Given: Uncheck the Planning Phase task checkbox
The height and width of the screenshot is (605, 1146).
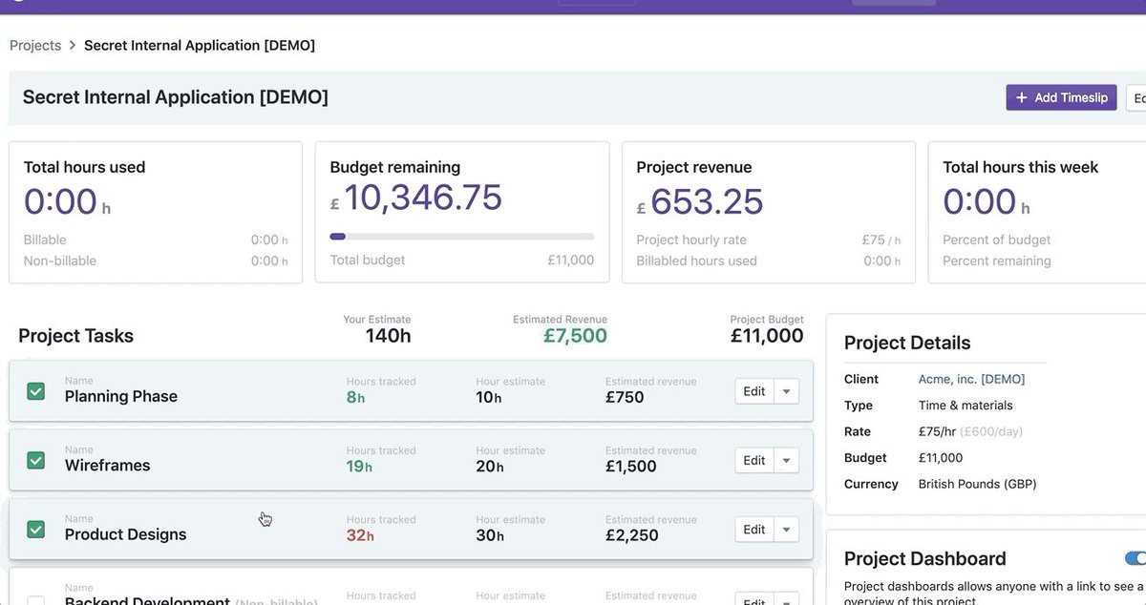Looking at the screenshot, I should [35, 391].
